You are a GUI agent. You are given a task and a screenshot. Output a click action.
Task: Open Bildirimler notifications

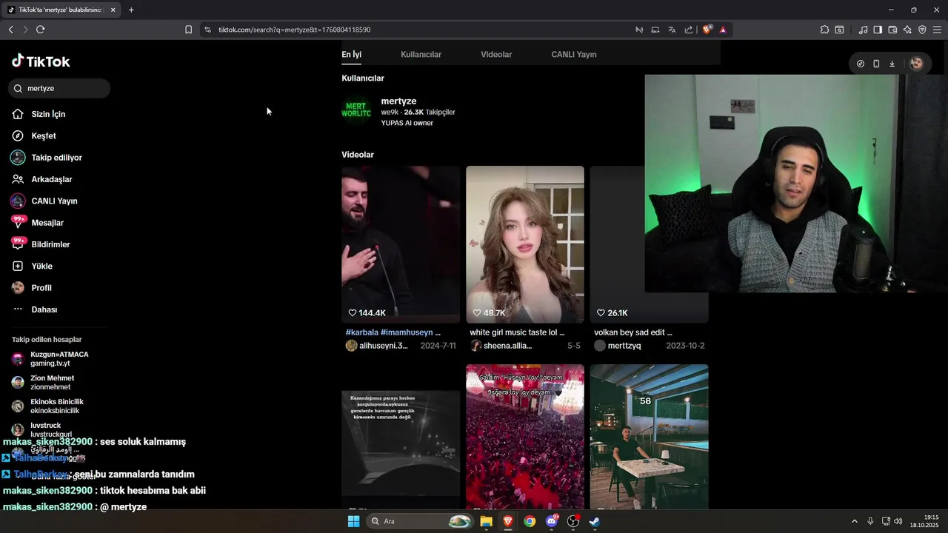[x=50, y=244]
